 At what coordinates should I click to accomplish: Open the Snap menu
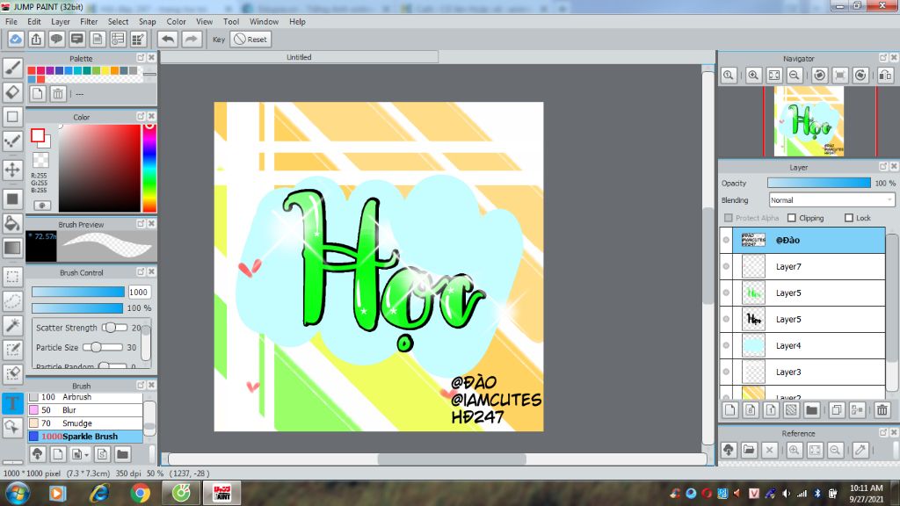[147, 21]
